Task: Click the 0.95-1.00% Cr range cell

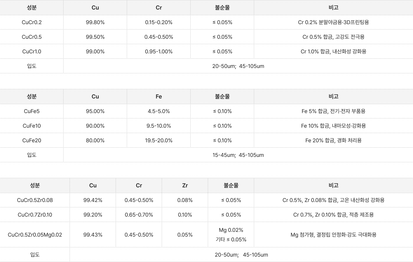Action: [159, 51]
